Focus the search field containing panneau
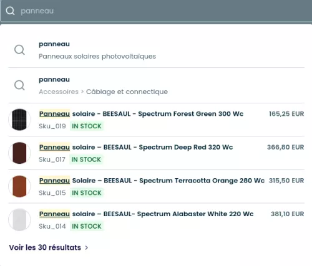Screen dimensions: 312x266 (x=156, y=11)
